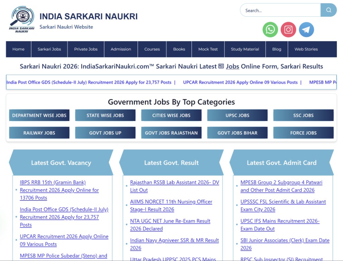Choose Cities Wise Jobs category
The image size is (343, 261).
(171, 115)
